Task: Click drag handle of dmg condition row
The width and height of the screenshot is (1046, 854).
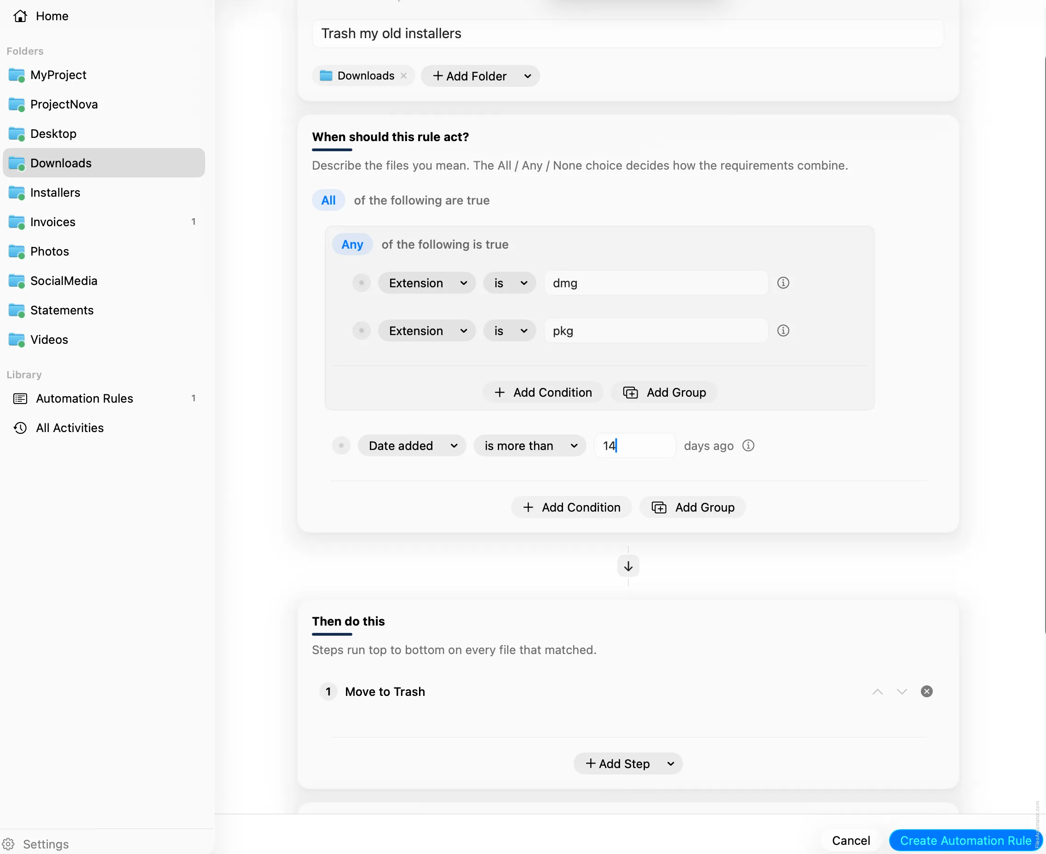Action: (x=361, y=283)
